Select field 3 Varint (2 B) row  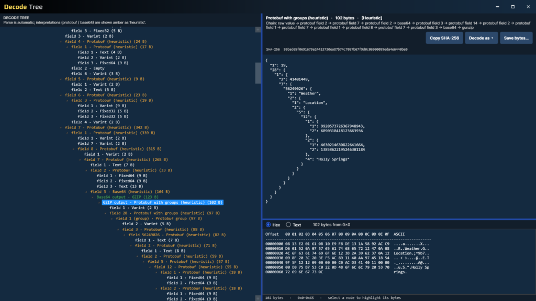[89, 36]
